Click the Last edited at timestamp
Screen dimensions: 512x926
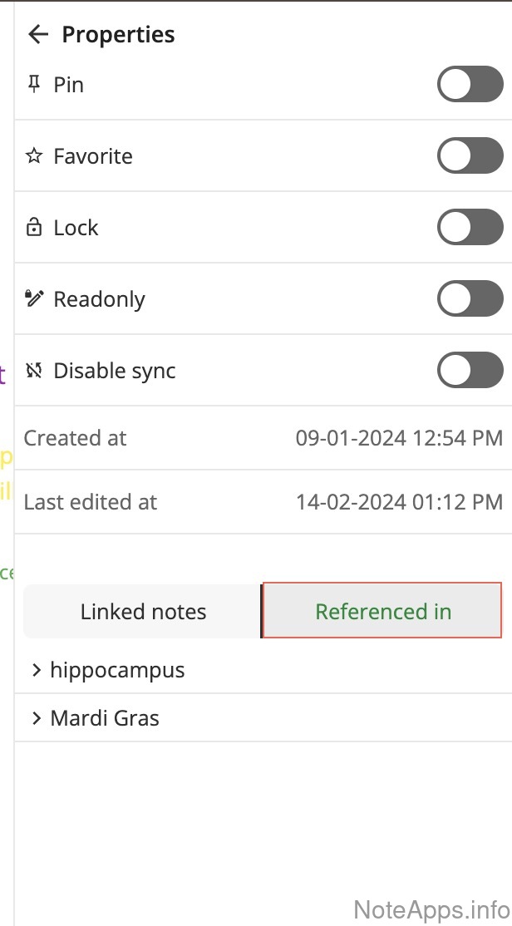(x=399, y=502)
